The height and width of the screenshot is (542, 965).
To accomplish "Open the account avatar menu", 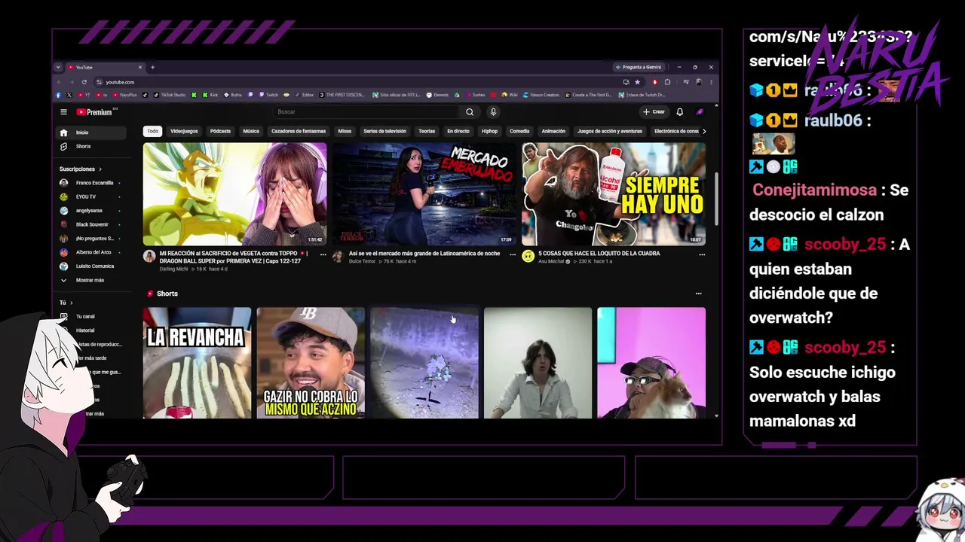I will [700, 112].
